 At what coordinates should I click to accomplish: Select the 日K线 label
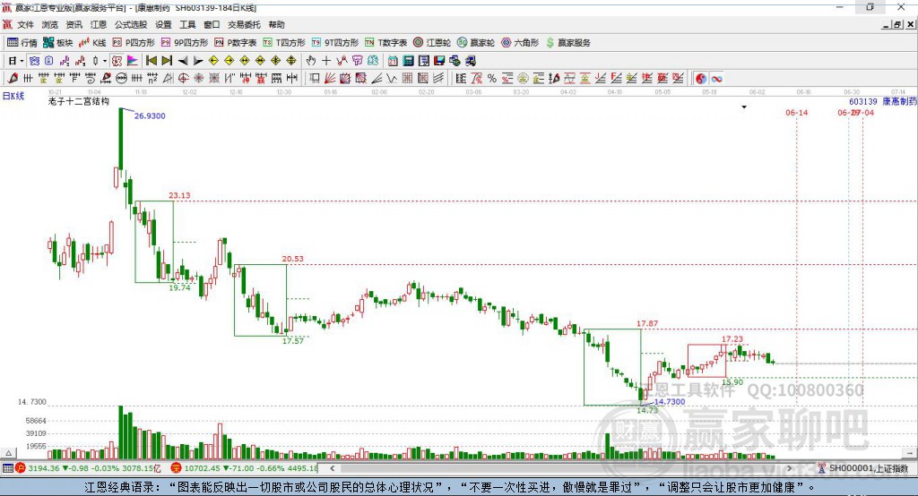click(13, 96)
